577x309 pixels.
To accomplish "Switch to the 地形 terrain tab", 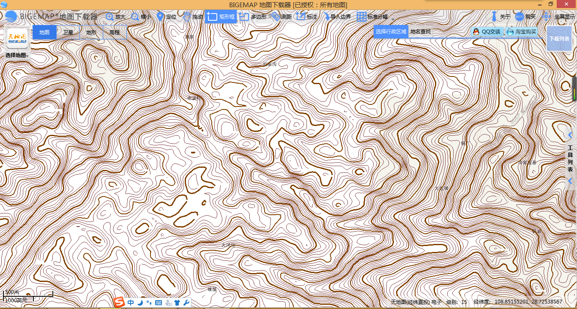I will (91, 33).
